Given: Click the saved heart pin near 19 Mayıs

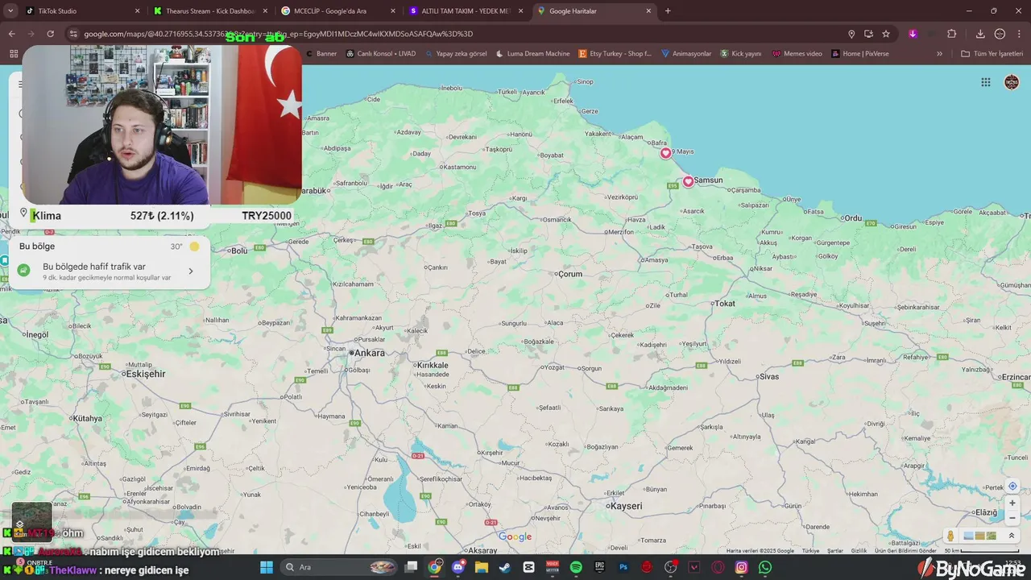Looking at the screenshot, I should pos(665,153).
